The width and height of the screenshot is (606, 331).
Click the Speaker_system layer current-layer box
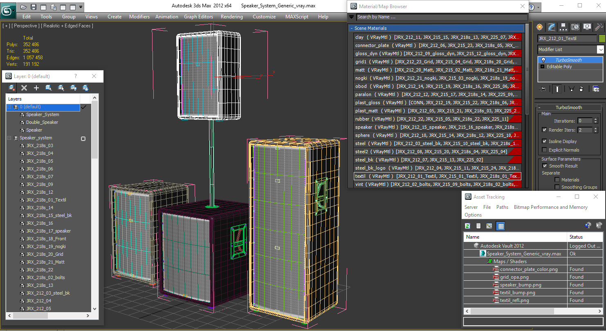(83, 139)
